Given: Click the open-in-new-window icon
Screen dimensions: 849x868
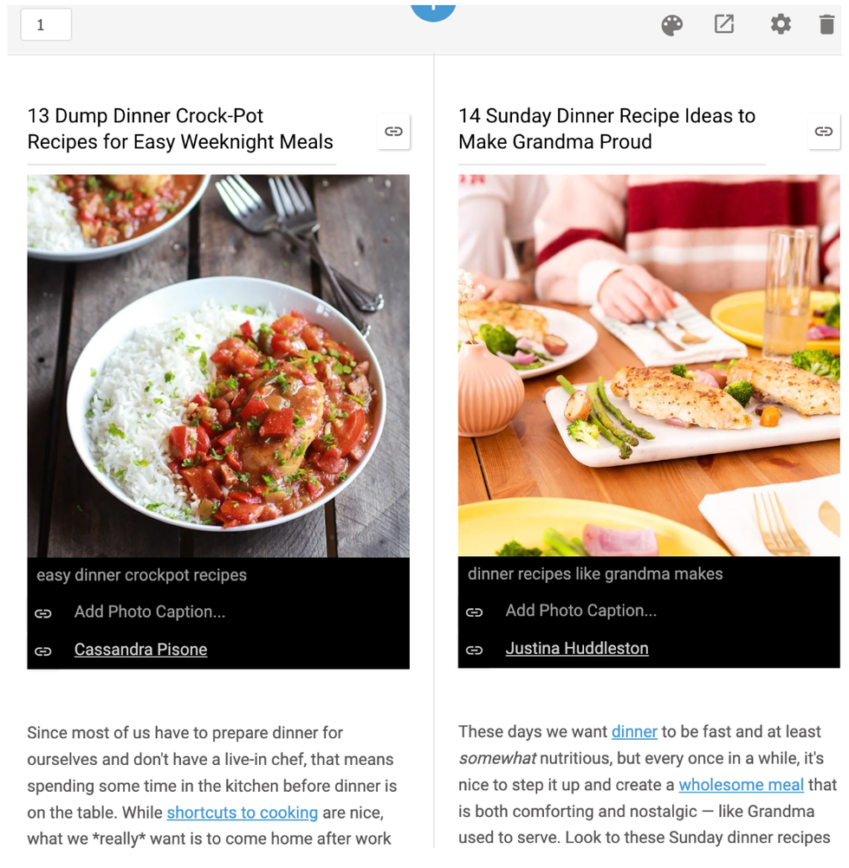Looking at the screenshot, I should (x=724, y=24).
